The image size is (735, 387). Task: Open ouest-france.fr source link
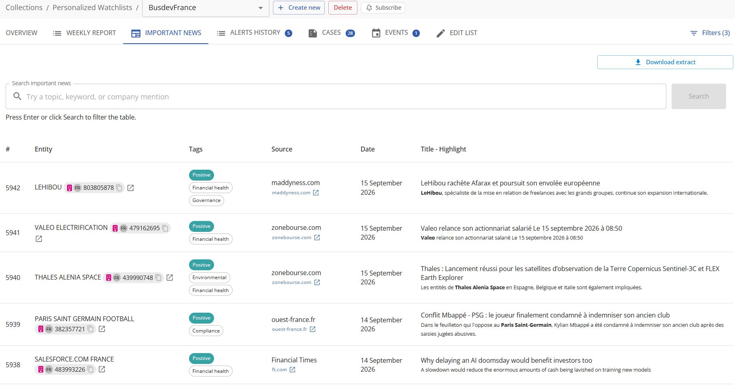pyautogui.click(x=294, y=329)
